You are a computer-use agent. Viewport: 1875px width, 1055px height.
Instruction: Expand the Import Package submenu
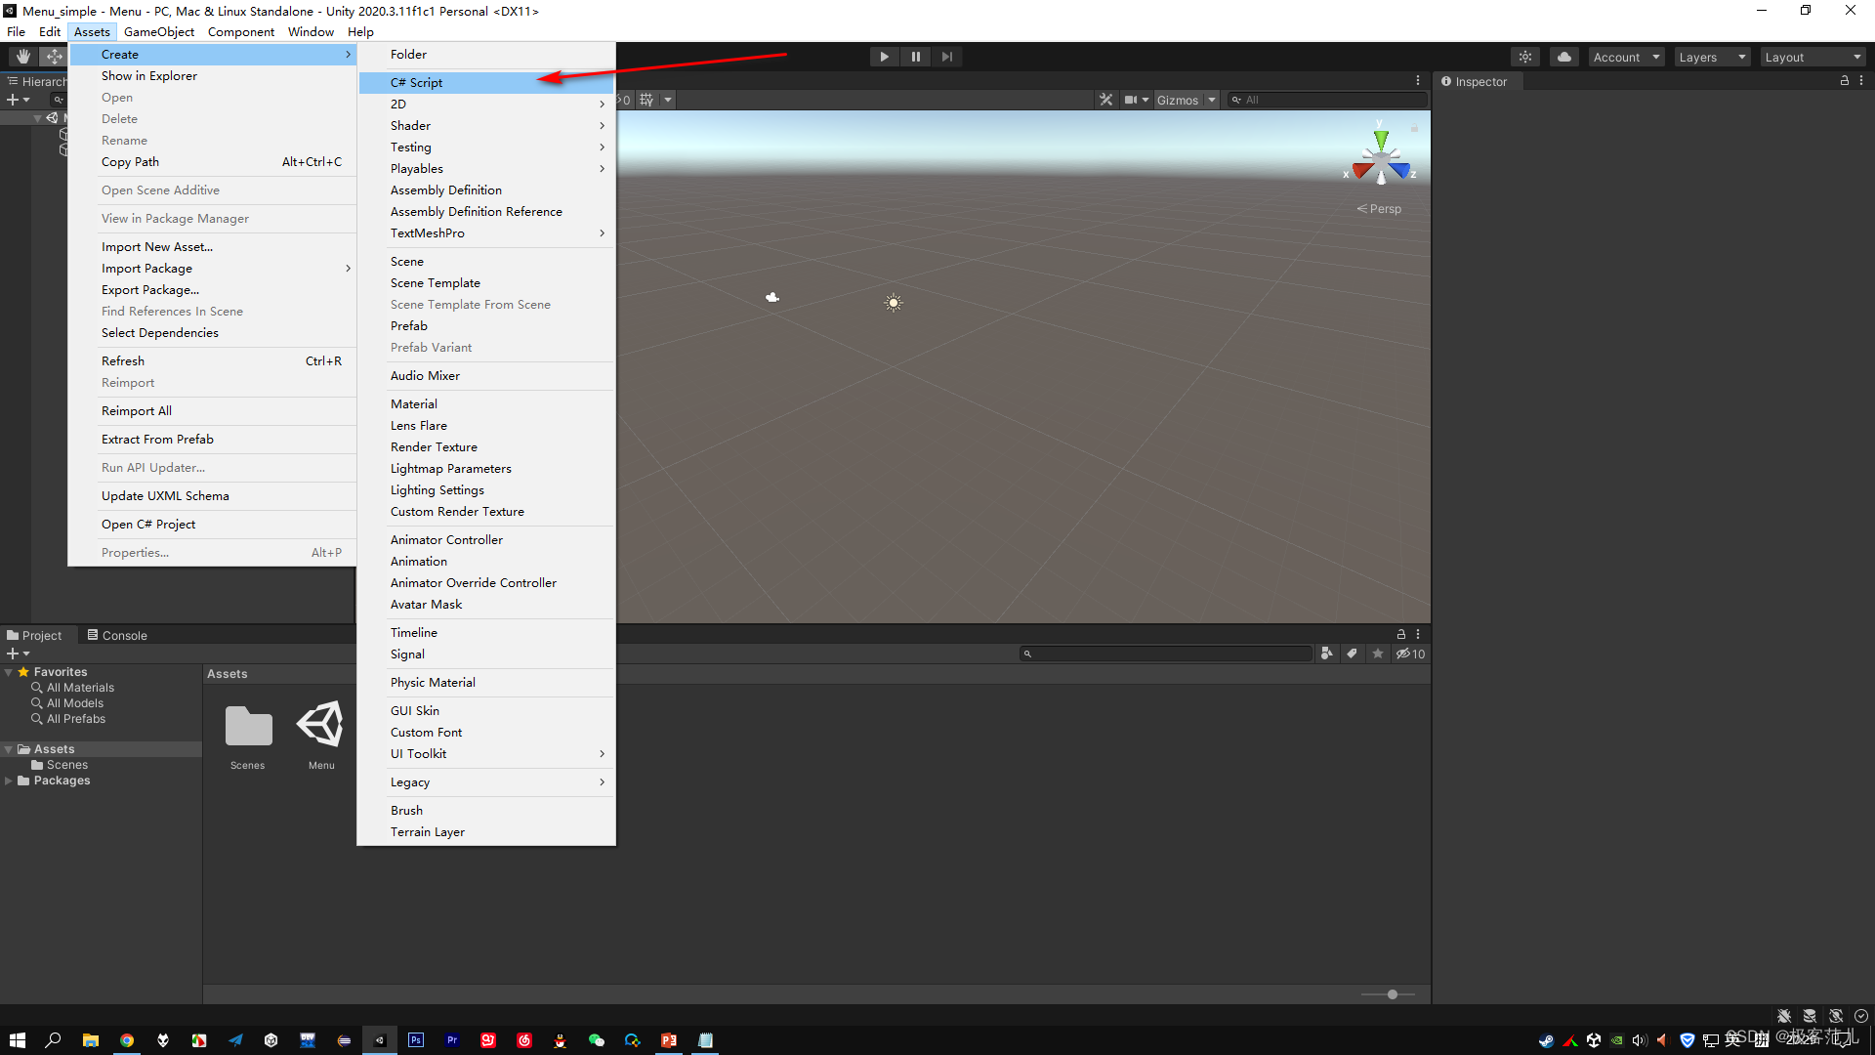[213, 269]
